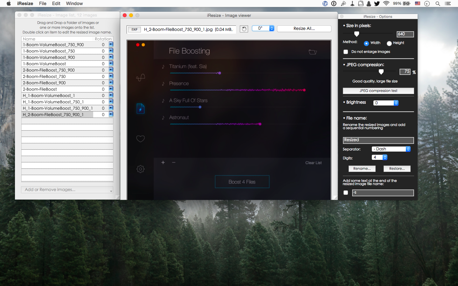Open the Brightness value dropdown
This screenshot has width=458, height=286.
[386, 103]
